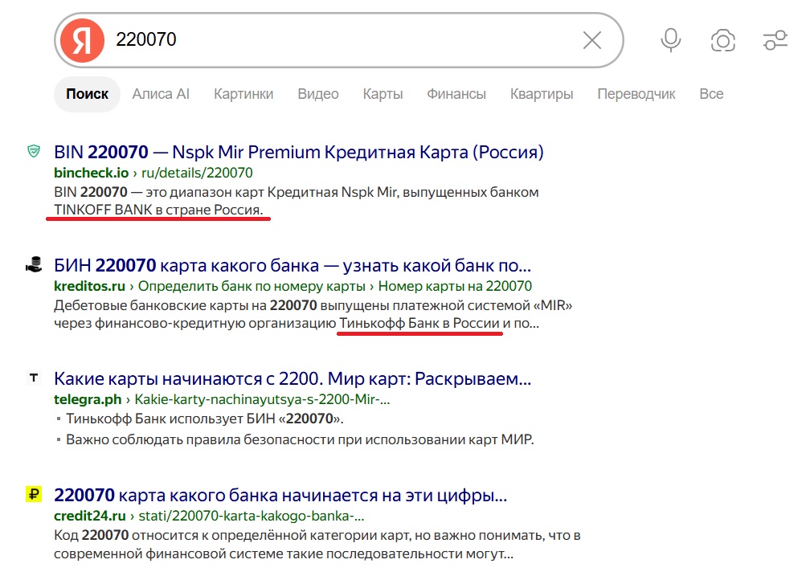Viewport: 810px width, 580px height.
Task: Click the bincheck.io shield favicon
Action: click(34, 151)
